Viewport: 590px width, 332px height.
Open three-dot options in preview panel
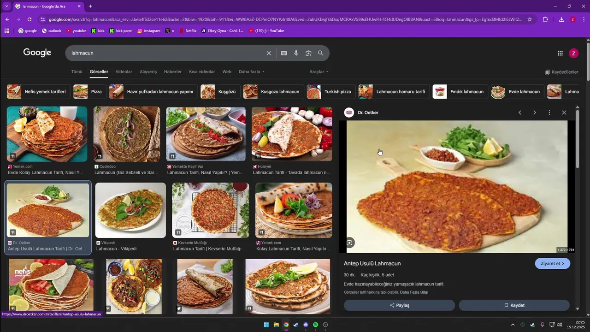[x=549, y=113]
